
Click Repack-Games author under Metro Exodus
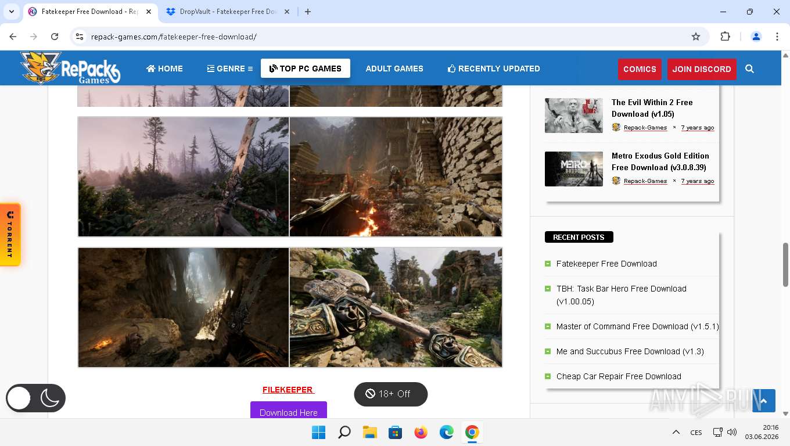645,181
